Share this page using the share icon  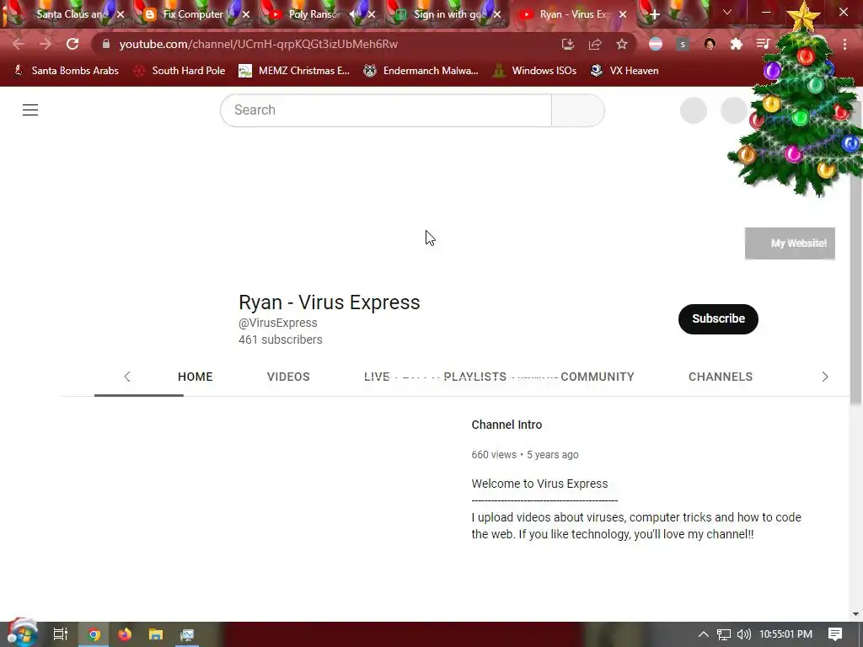point(595,44)
